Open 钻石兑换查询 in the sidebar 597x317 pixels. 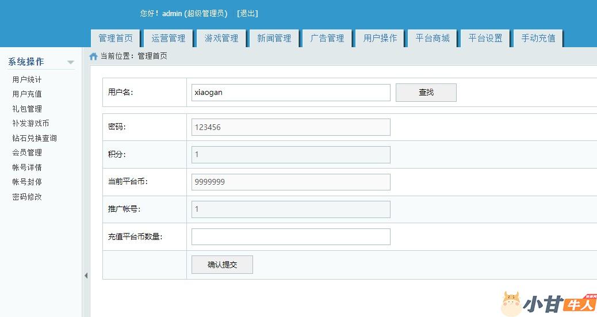point(35,138)
